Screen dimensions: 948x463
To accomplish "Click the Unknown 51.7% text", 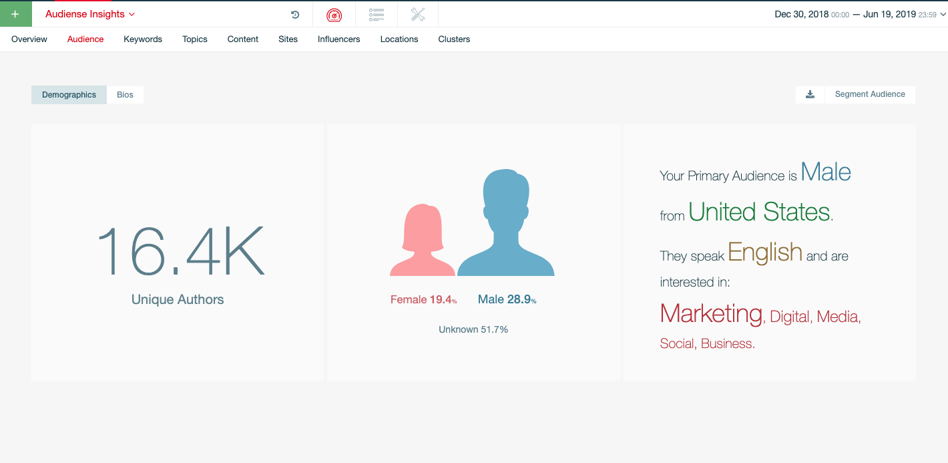I will coord(473,329).
